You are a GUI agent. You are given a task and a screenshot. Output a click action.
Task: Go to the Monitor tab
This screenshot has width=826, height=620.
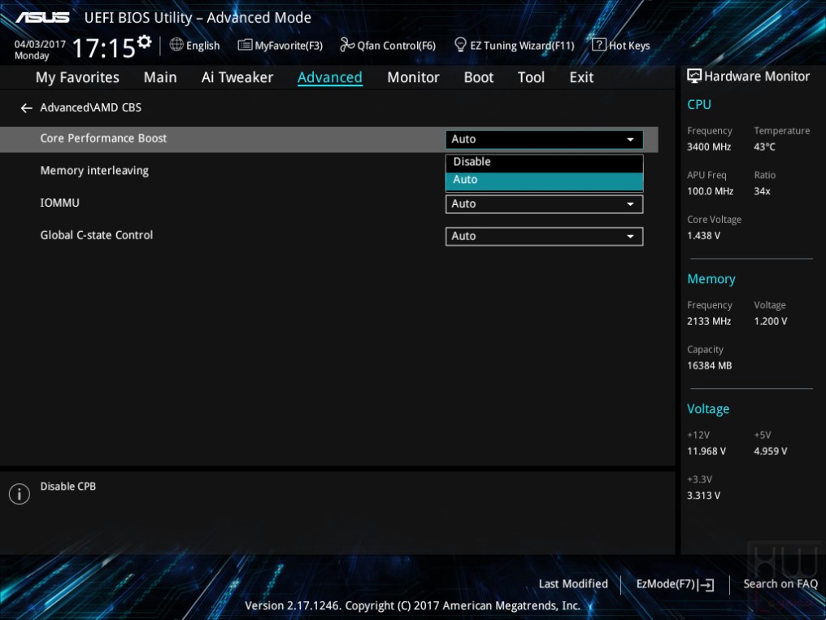[x=413, y=77]
